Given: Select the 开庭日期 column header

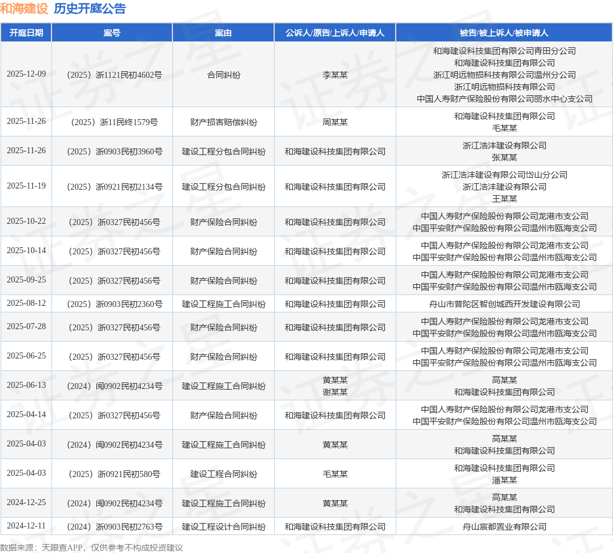Looking at the screenshot, I should pyautogui.click(x=26, y=33).
